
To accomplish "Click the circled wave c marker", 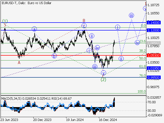I will 84,25.
